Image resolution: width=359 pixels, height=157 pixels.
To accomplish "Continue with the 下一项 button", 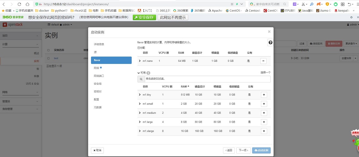I will 243,150.
